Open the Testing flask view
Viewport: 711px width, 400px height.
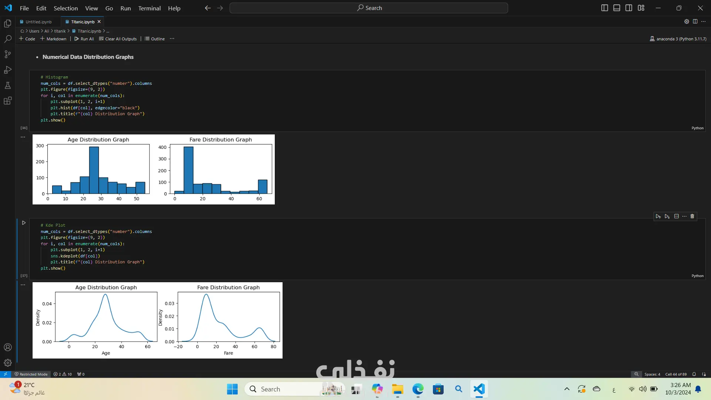point(8,86)
